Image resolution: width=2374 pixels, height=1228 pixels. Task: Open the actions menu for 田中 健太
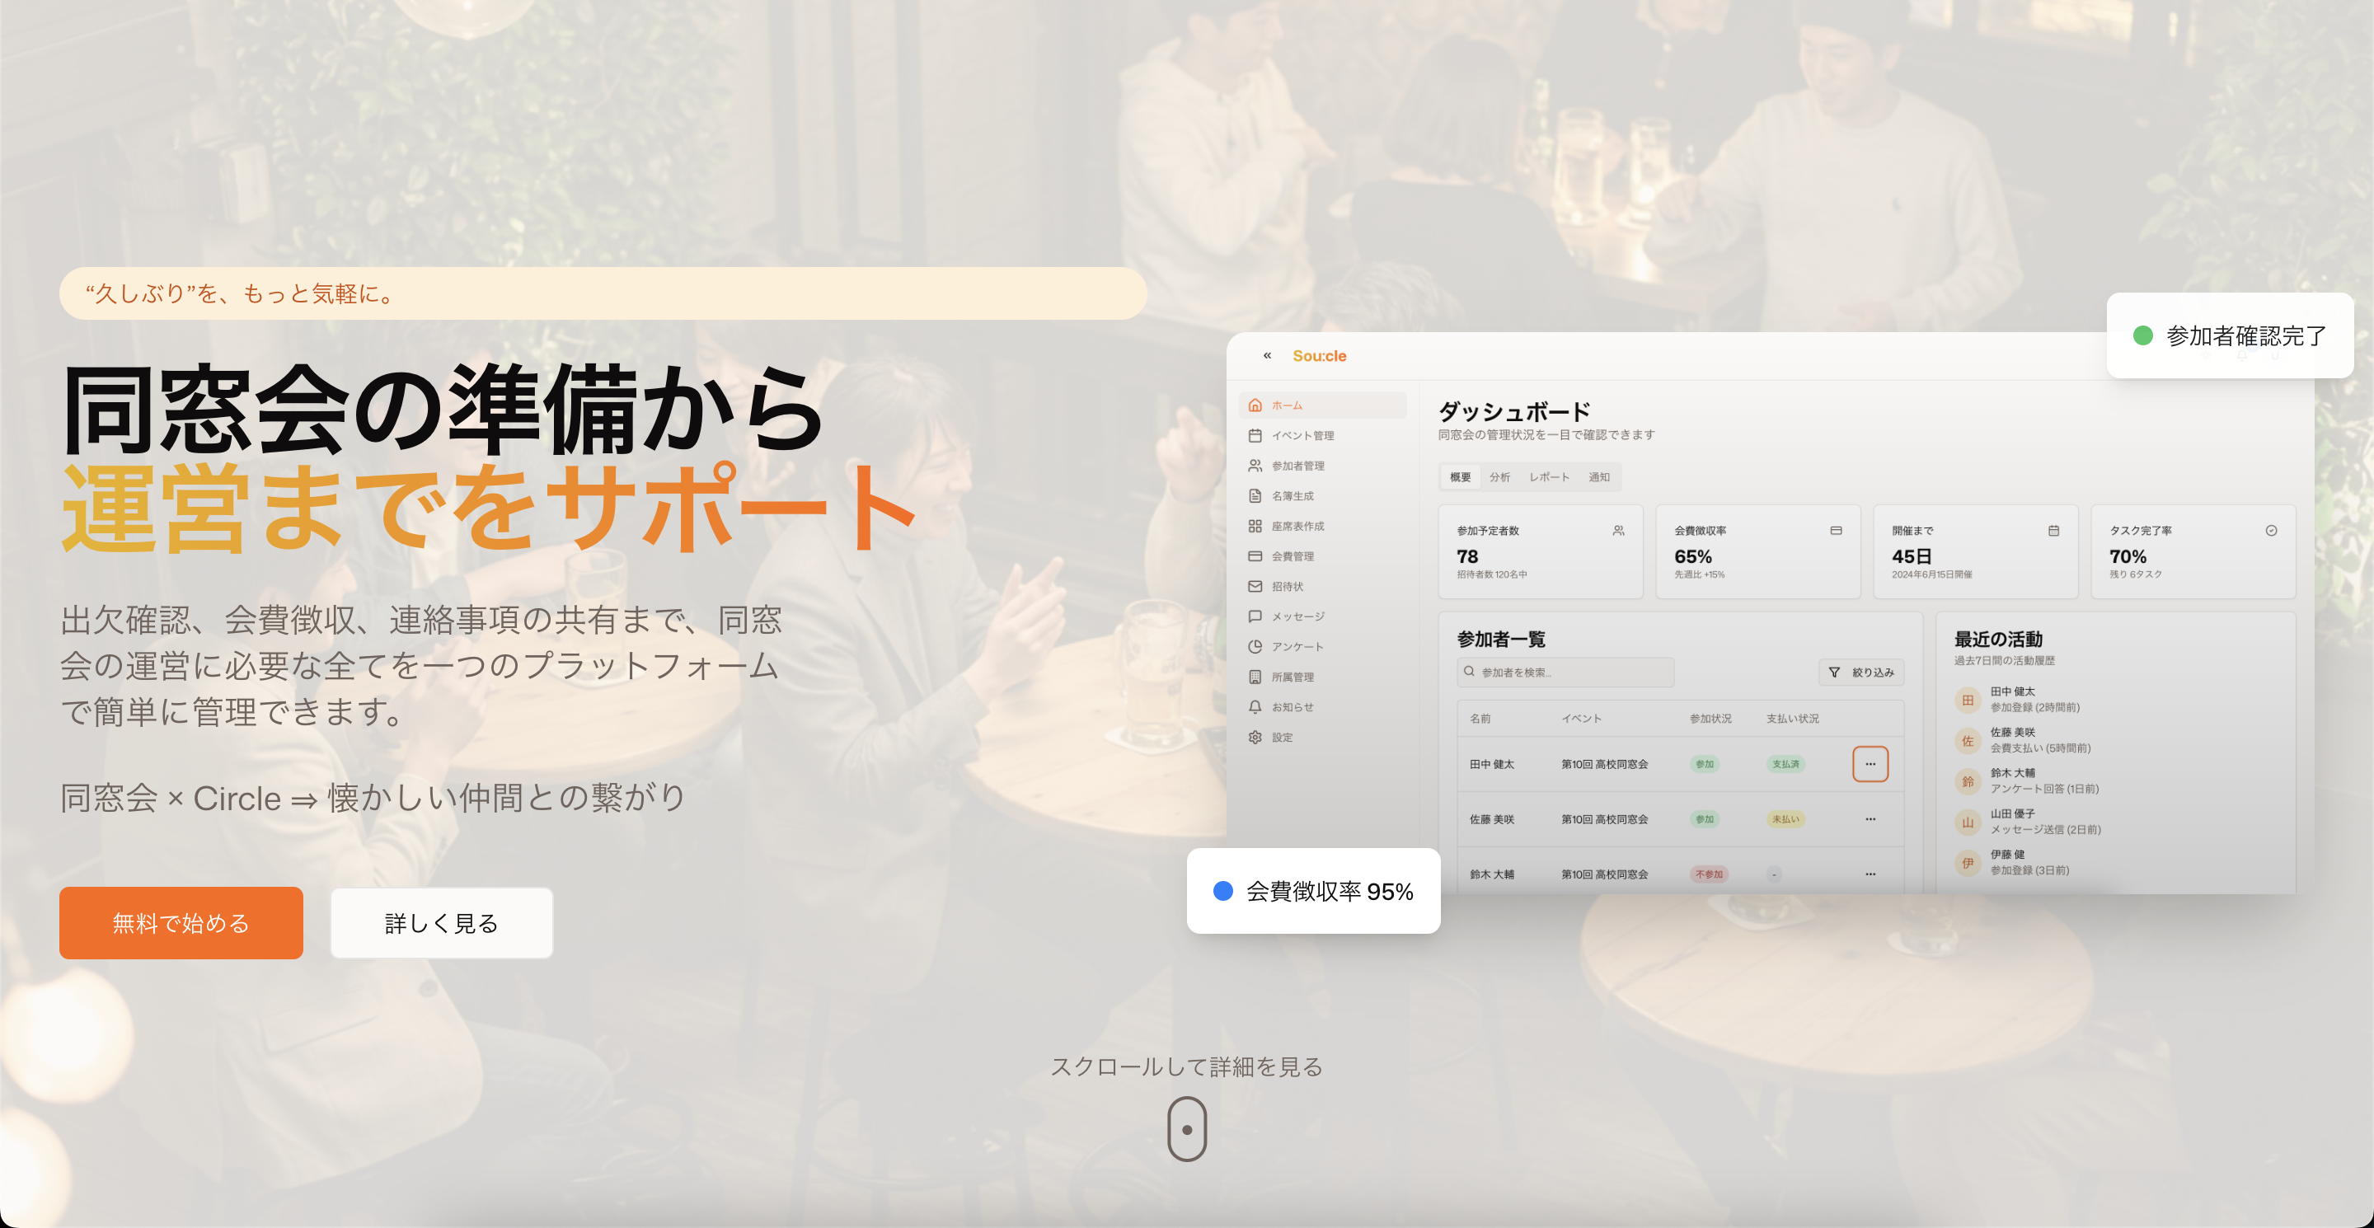click(x=1871, y=764)
